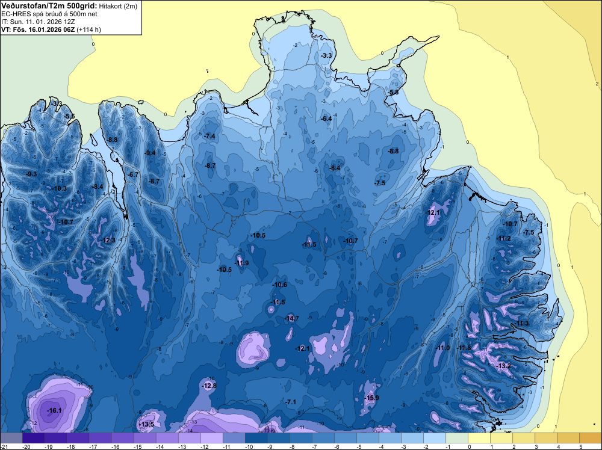The width and height of the screenshot is (602, 450).
Task: Click the -14.7 temperature value
Action: 291,318
